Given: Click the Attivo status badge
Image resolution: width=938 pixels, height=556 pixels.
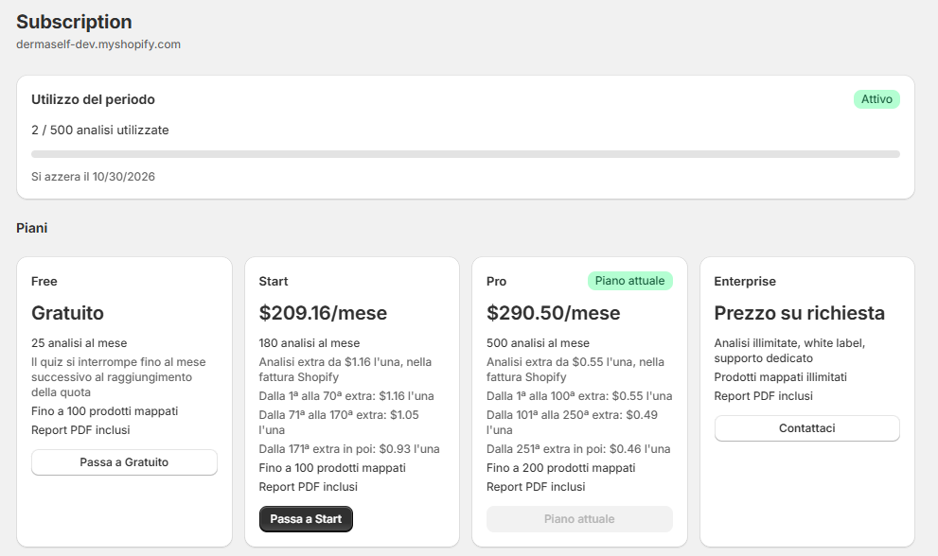Looking at the screenshot, I should coord(876,99).
